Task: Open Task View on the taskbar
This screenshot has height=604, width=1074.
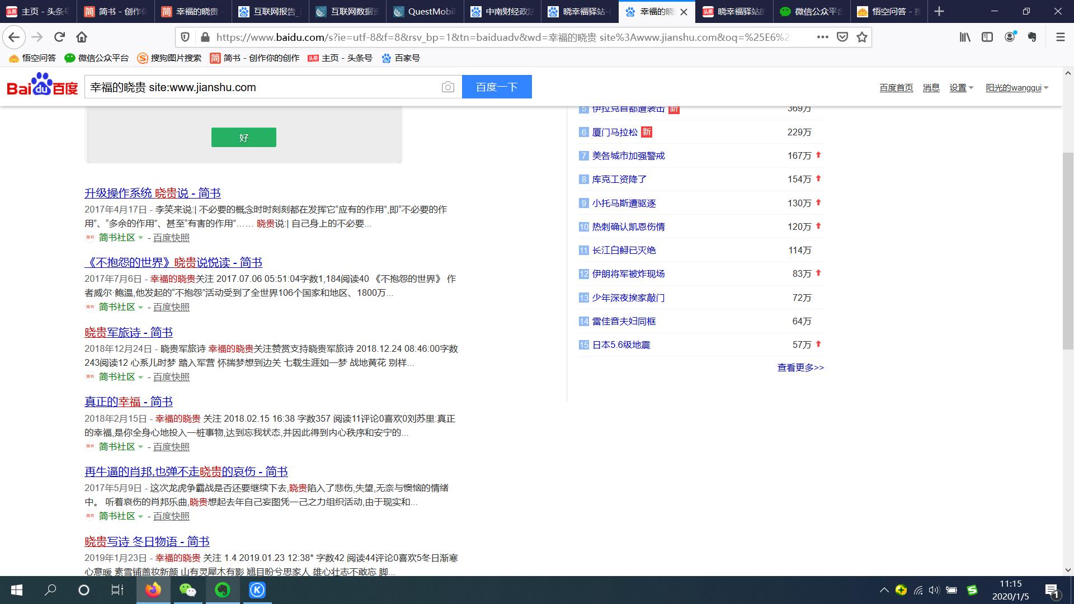Action: [117, 590]
